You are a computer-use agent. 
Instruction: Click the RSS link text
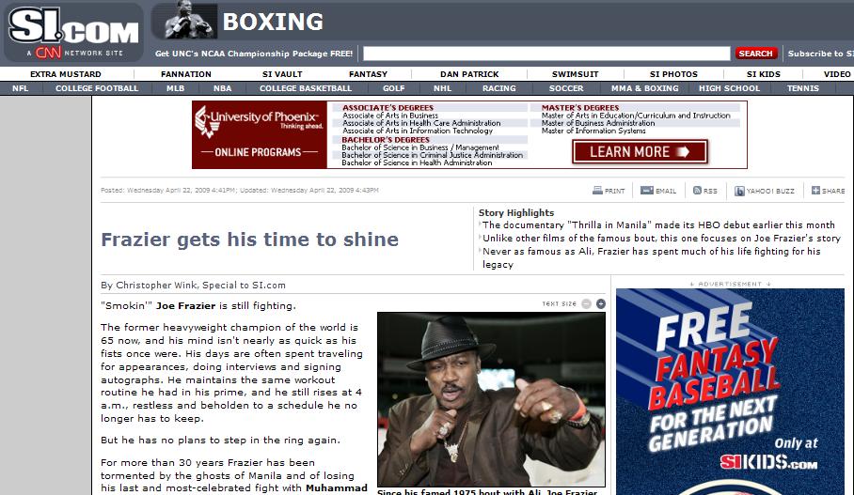coord(710,191)
